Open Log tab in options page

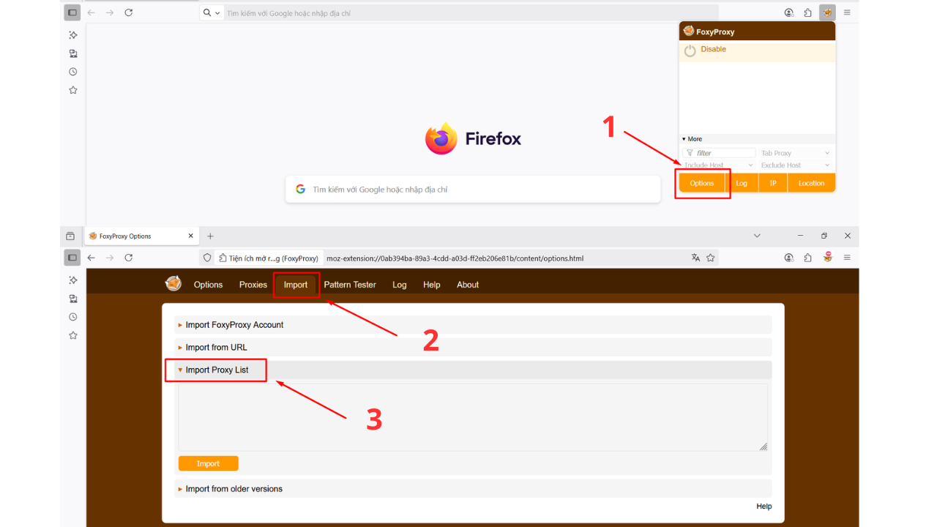pyautogui.click(x=399, y=285)
